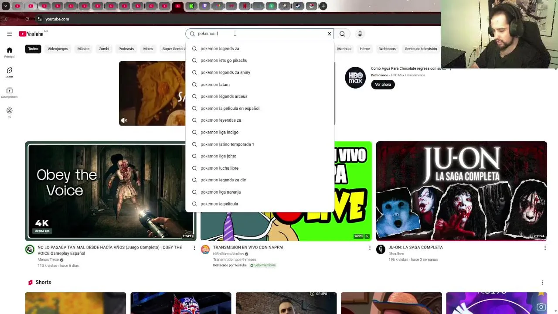Image resolution: width=558 pixels, height=314 pixels.
Task: Click the Solo miembros badge
Action: point(263,265)
